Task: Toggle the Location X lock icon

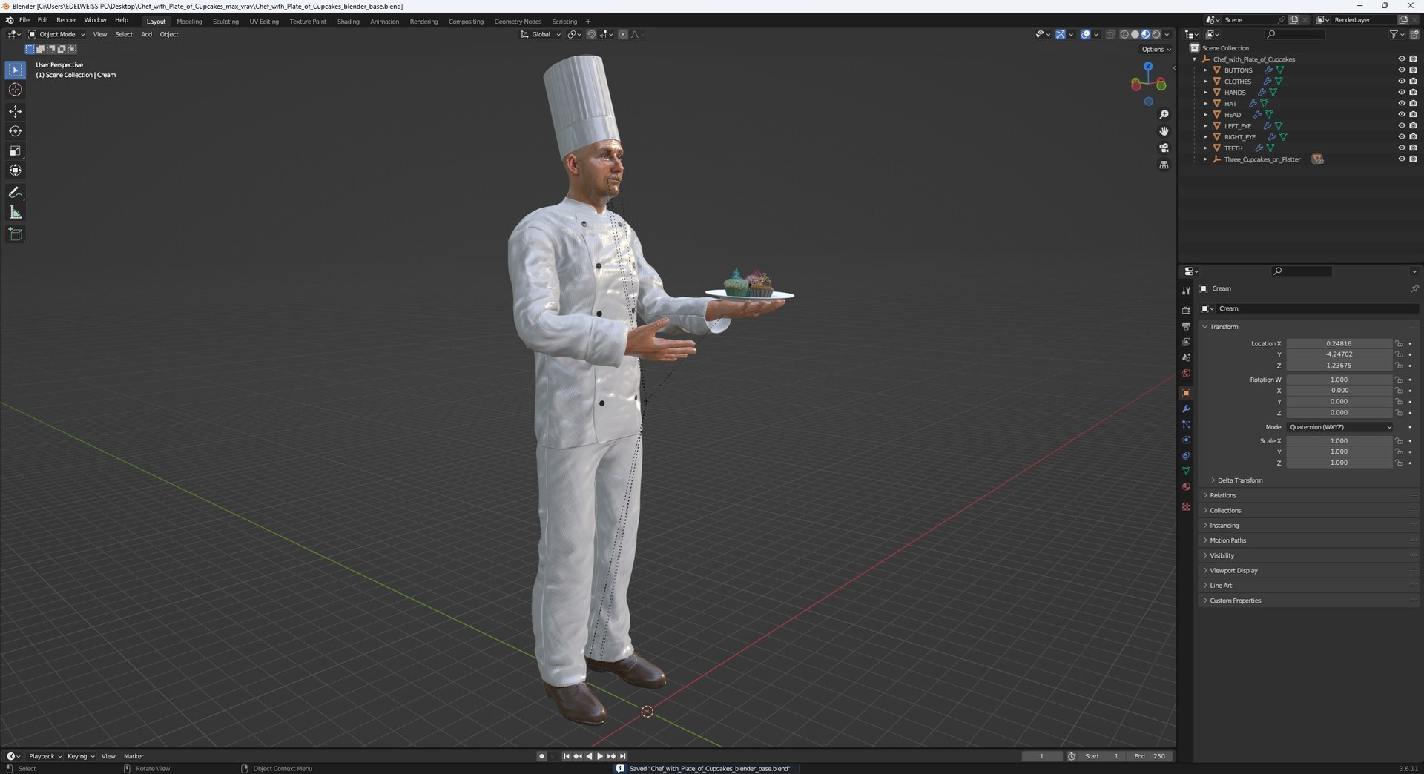Action: 1399,343
